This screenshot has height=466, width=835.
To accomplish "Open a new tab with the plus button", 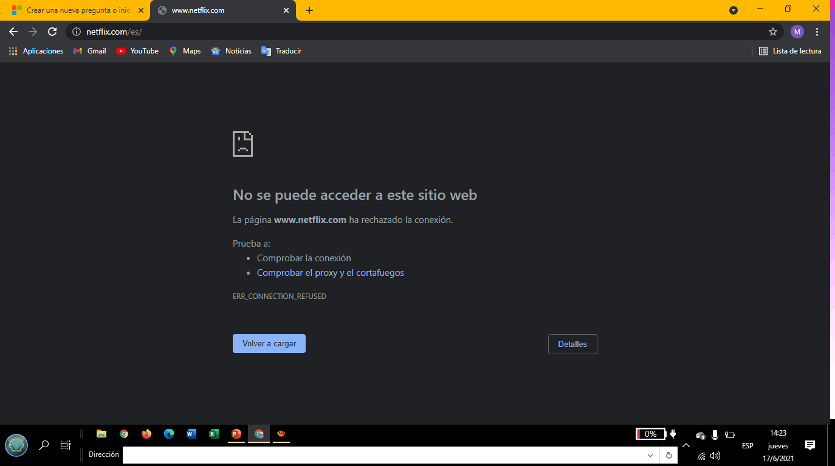I will tap(309, 10).
